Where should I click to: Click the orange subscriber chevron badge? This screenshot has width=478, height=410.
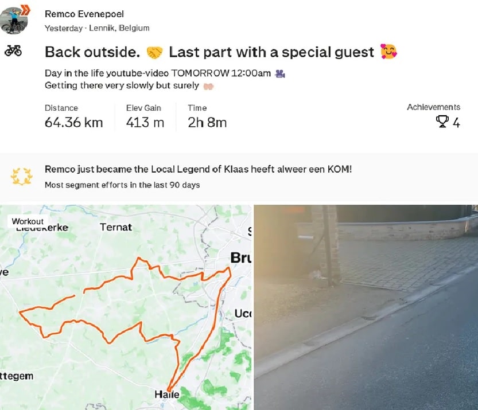click(25, 8)
